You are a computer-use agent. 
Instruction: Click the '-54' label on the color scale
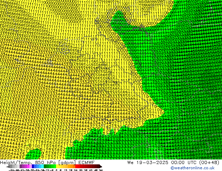point(11,170)
